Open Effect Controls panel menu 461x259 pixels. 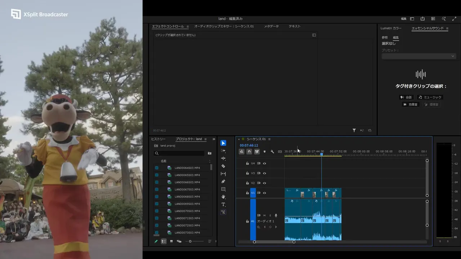pos(188,27)
